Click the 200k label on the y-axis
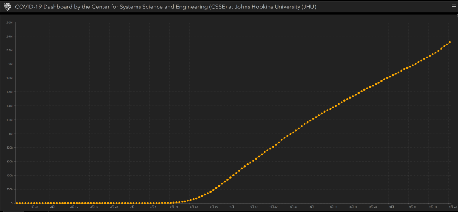This screenshot has height=212, width=458. coord(9,190)
